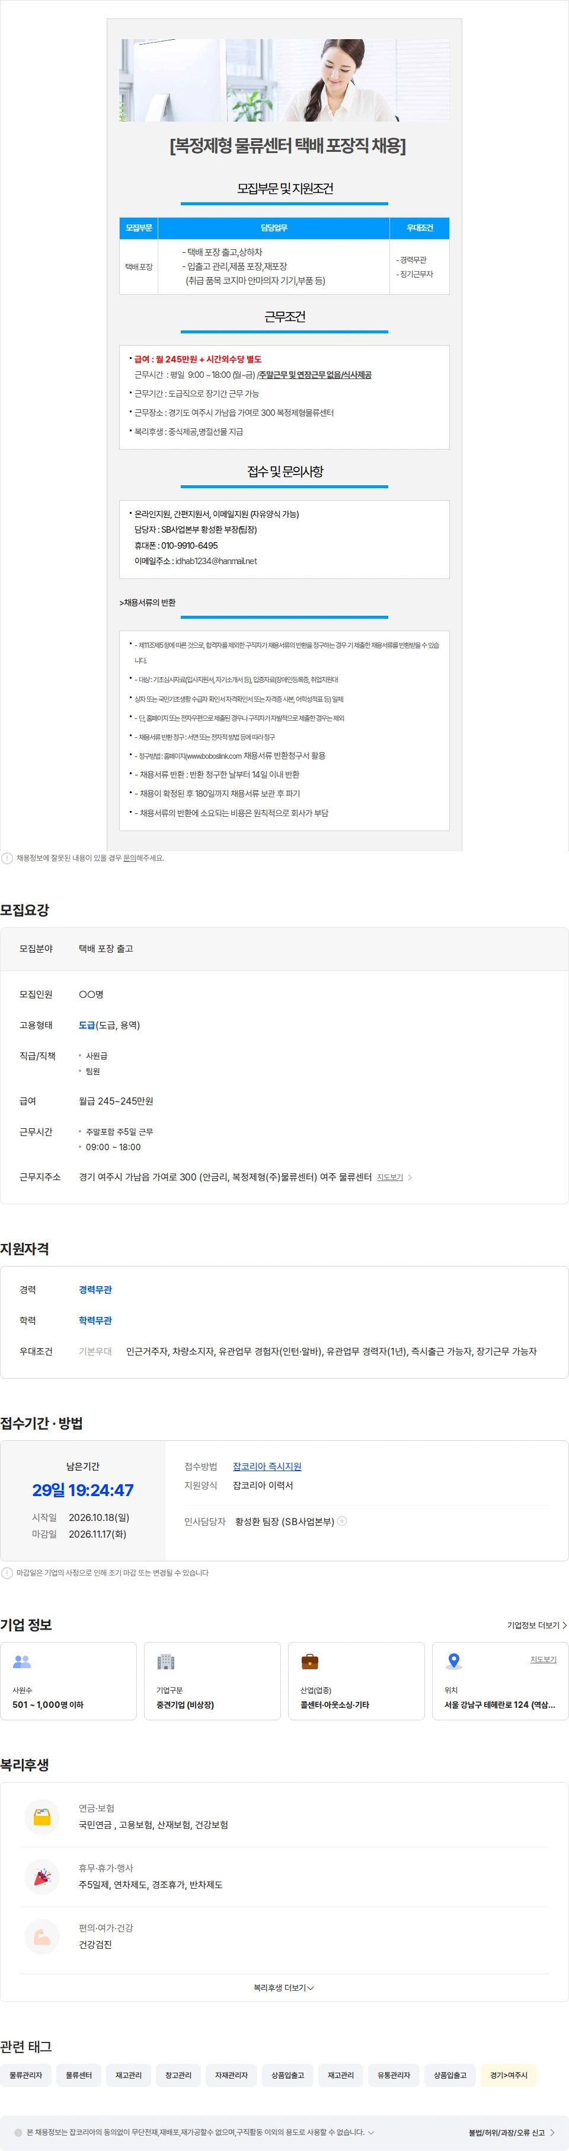Open 기업정보 더보기 link

pos(533,1625)
